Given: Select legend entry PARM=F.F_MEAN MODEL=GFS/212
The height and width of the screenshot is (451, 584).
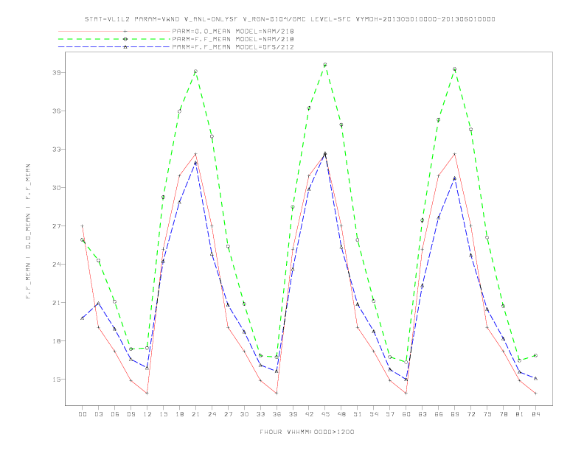Looking at the screenshot, I should tap(233, 47).
